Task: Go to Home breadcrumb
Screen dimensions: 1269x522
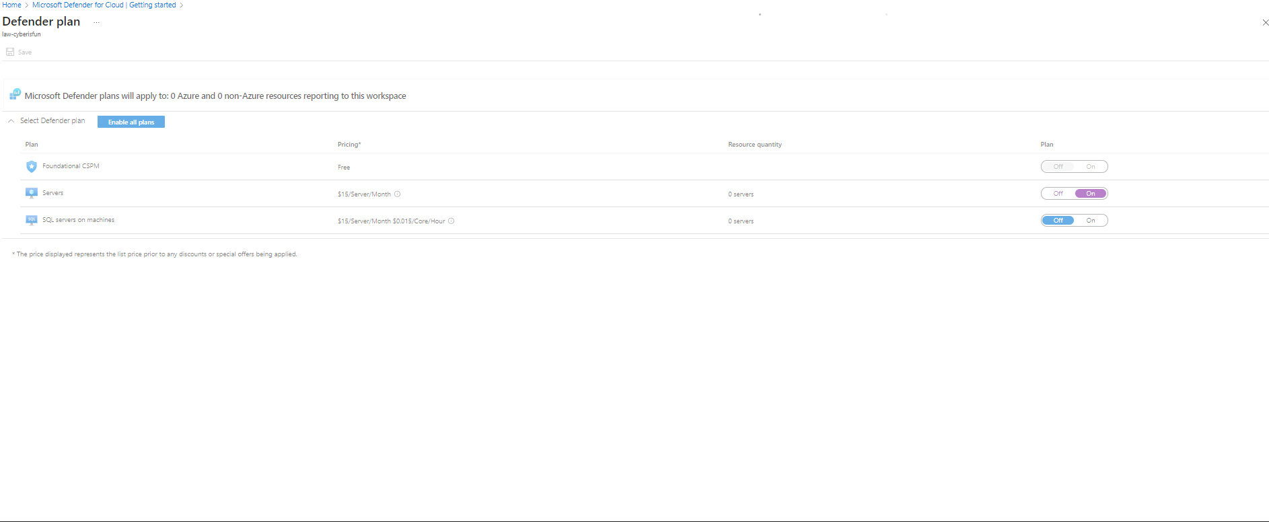Action: point(11,5)
